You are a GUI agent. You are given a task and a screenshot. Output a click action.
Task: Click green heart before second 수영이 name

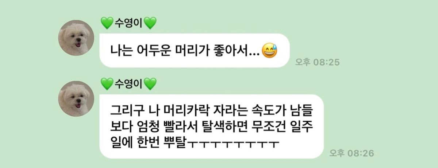107,85
